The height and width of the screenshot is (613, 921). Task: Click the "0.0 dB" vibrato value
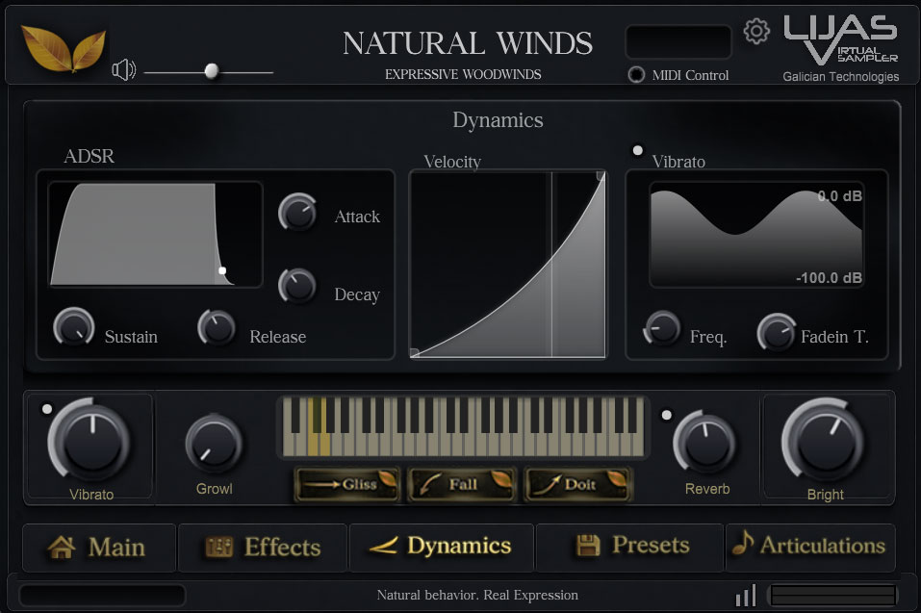click(840, 196)
